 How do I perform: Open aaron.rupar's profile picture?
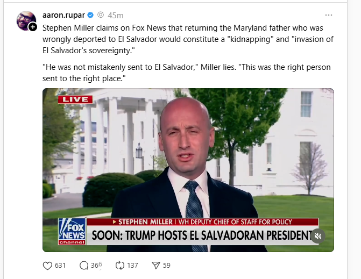pyautogui.click(x=26, y=20)
